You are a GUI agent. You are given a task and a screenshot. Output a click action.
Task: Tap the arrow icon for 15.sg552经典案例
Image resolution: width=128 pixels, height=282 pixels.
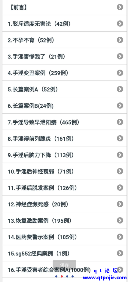(x=120, y=253)
